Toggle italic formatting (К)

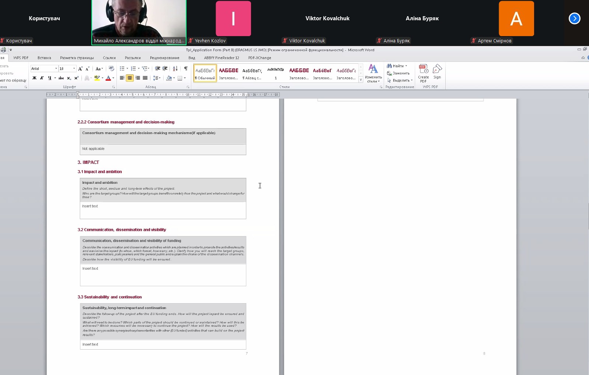(42, 78)
